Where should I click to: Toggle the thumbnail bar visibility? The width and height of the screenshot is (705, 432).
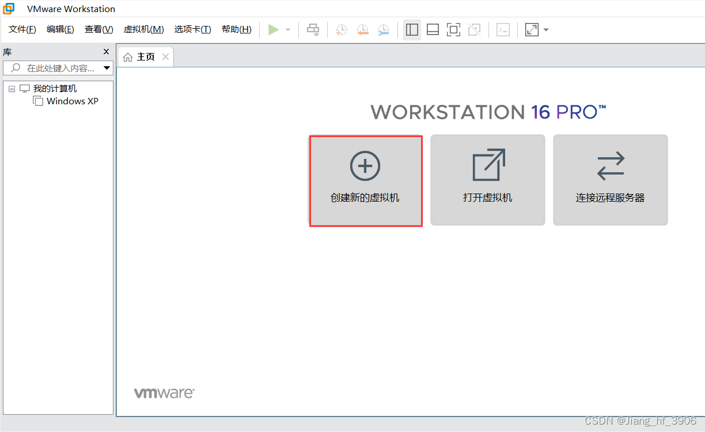pos(433,29)
